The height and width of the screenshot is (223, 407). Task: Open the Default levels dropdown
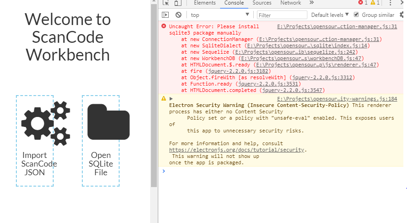point(330,15)
